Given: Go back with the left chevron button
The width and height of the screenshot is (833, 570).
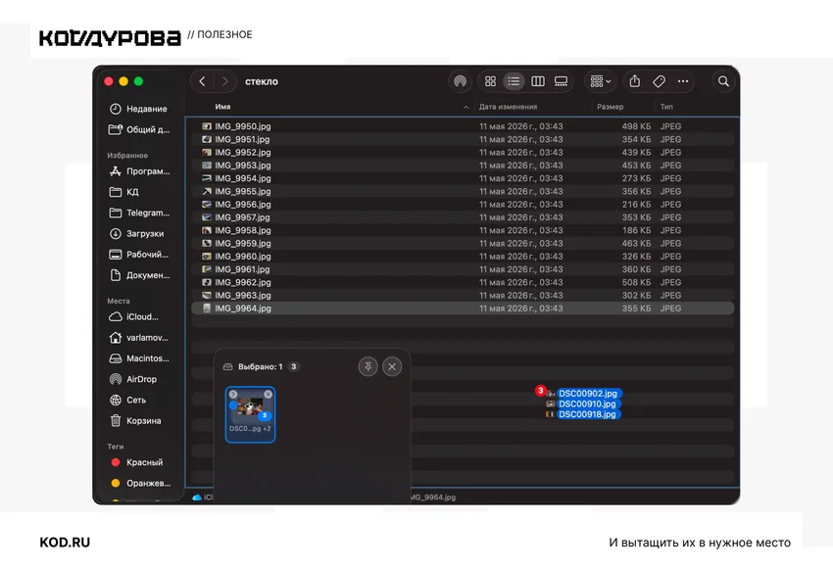Looking at the screenshot, I should 202,81.
